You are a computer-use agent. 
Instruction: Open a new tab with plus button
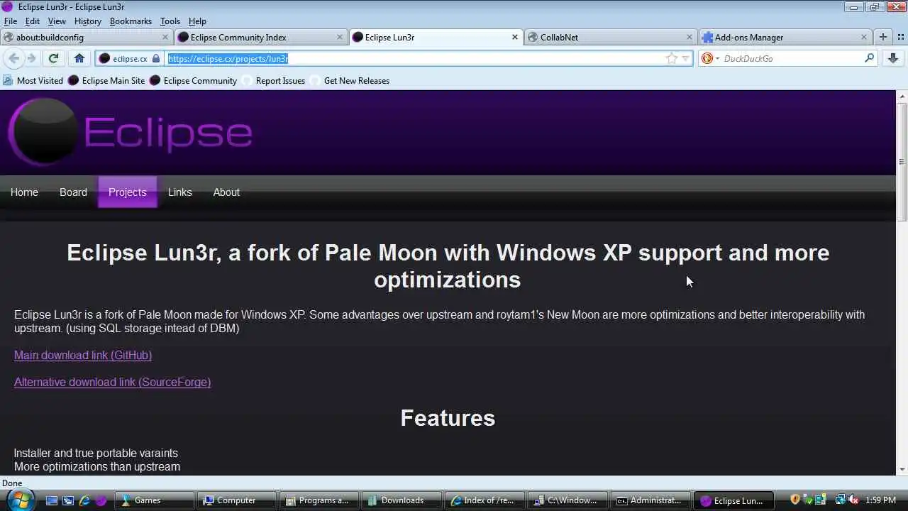[x=883, y=37]
